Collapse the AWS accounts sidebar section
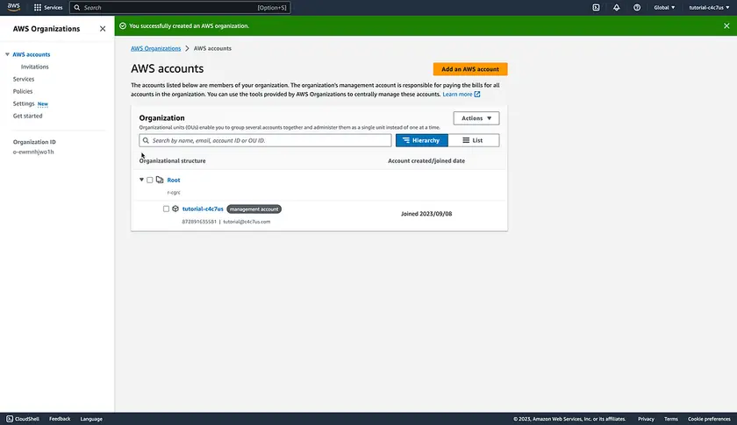This screenshot has height=425, width=737. coord(7,54)
